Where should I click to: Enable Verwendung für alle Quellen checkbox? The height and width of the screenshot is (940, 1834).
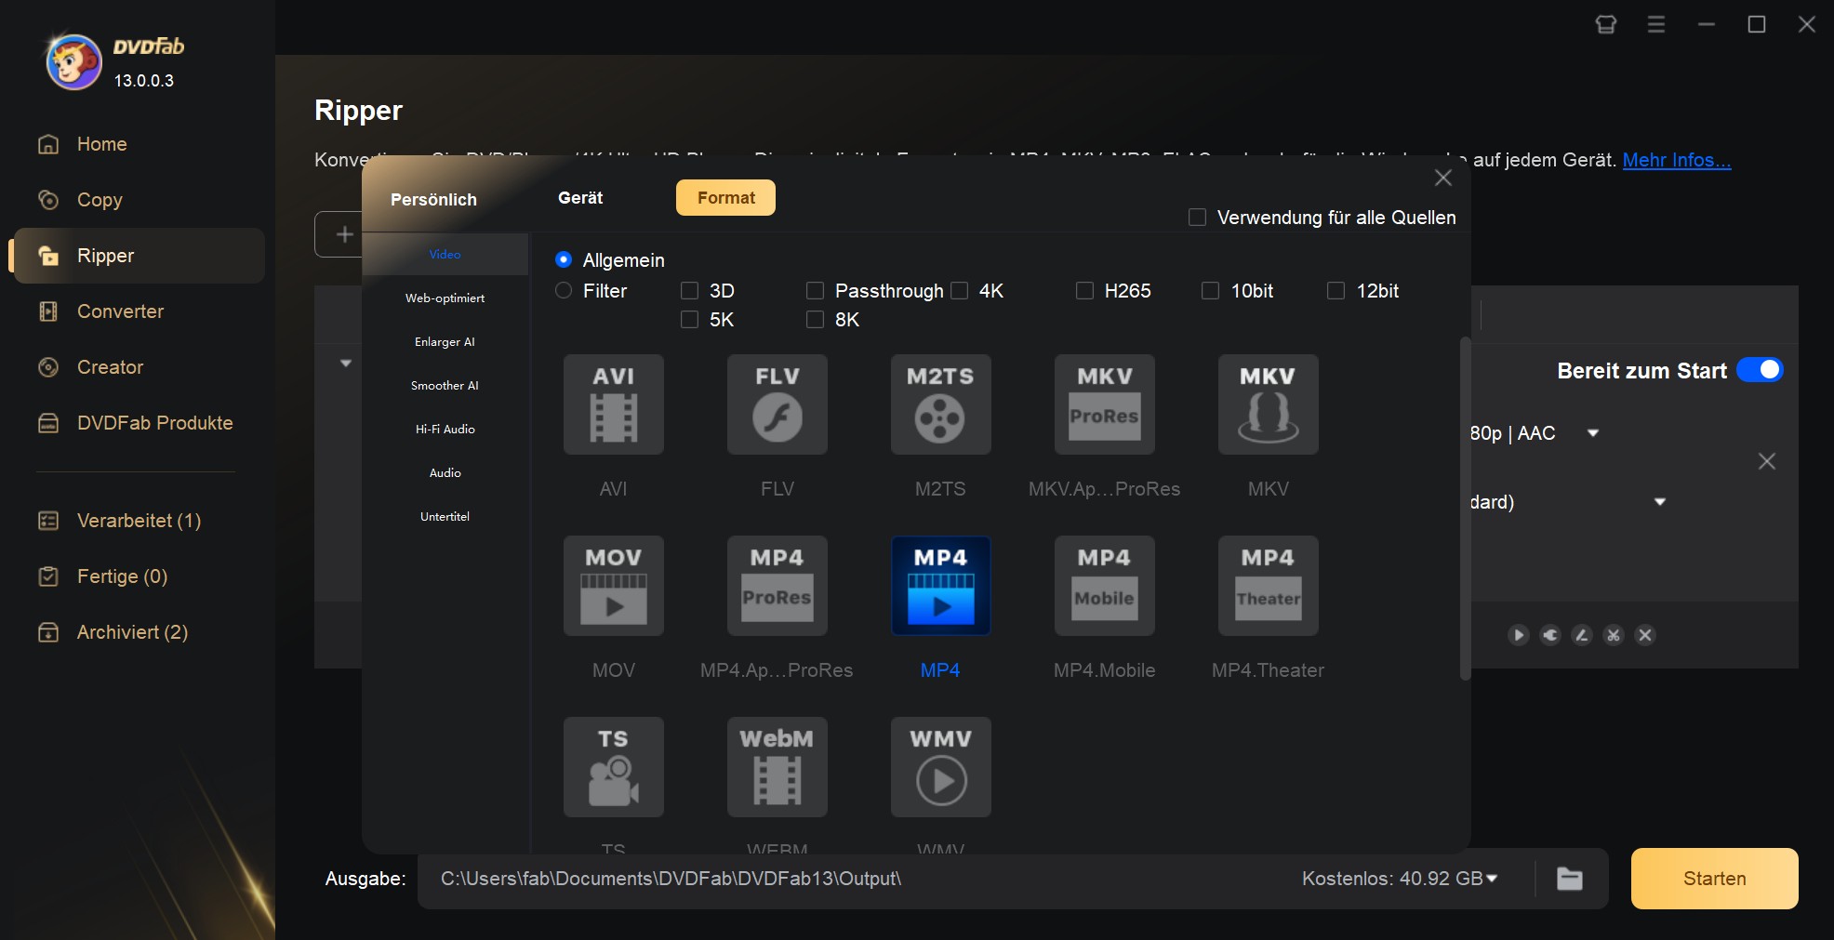click(x=1198, y=218)
